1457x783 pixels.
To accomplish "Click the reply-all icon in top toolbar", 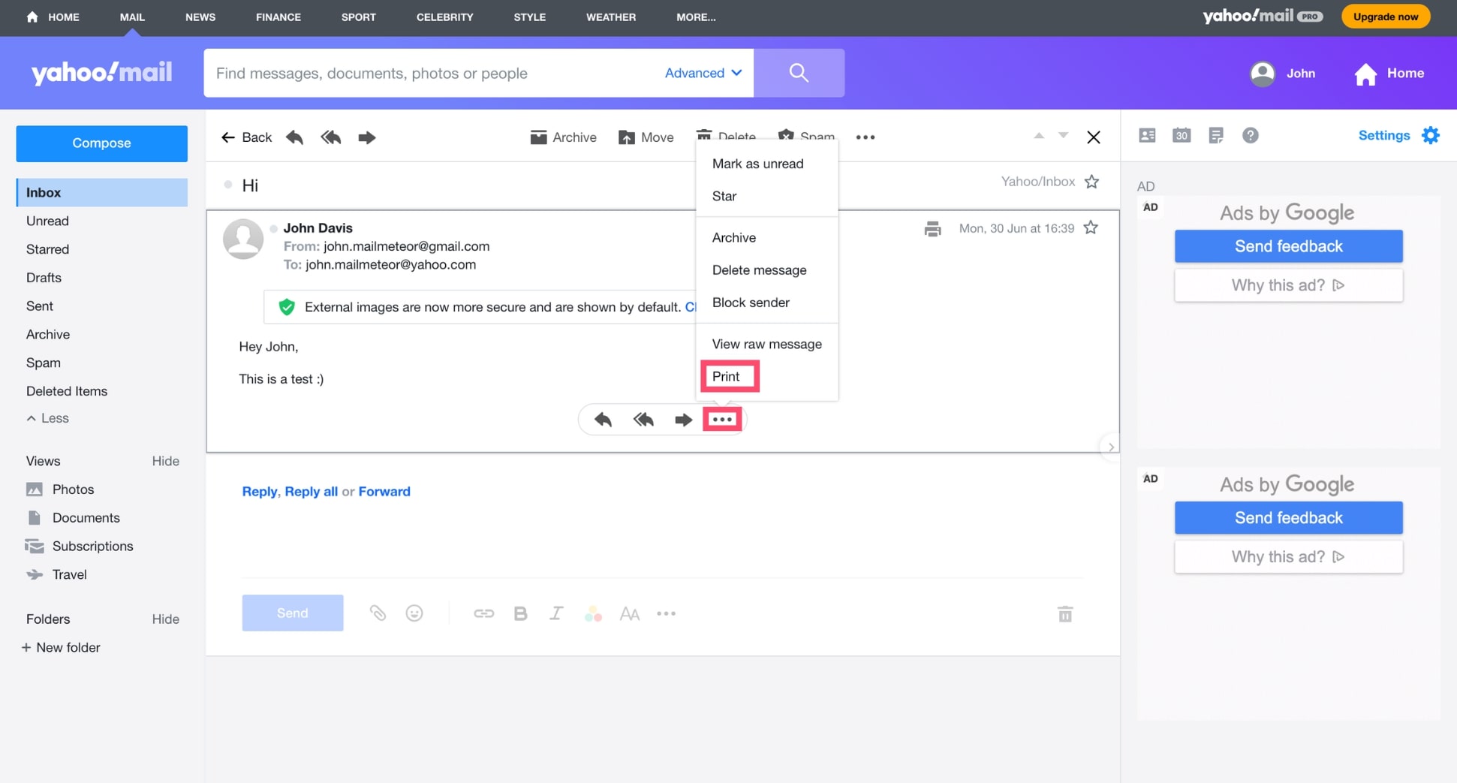I will [331, 137].
